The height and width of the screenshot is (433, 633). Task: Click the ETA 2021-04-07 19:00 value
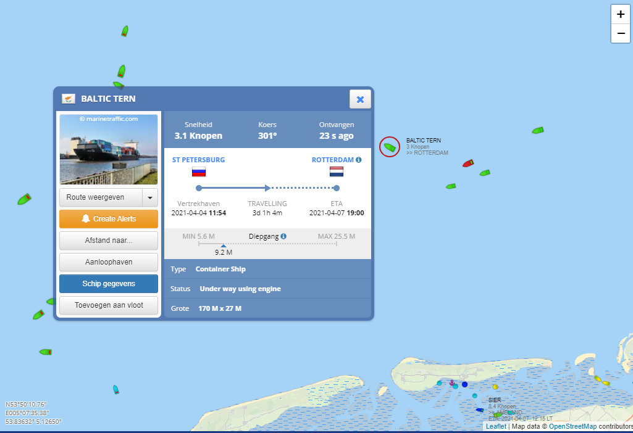pyautogui.click(x=337, y=213)
